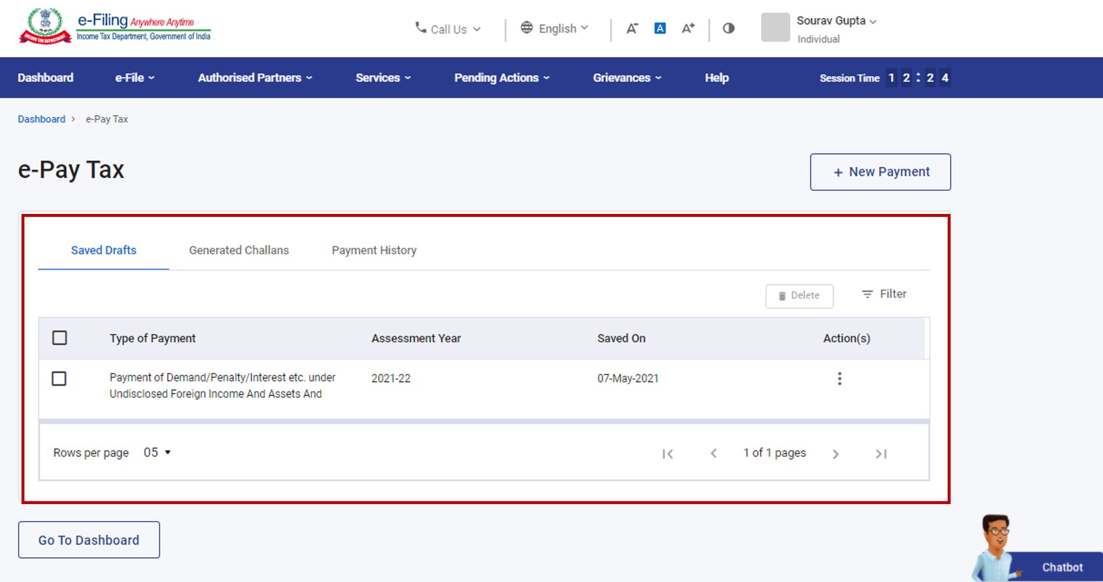Check the select-all checkbox in table header

tap(59, 338)
